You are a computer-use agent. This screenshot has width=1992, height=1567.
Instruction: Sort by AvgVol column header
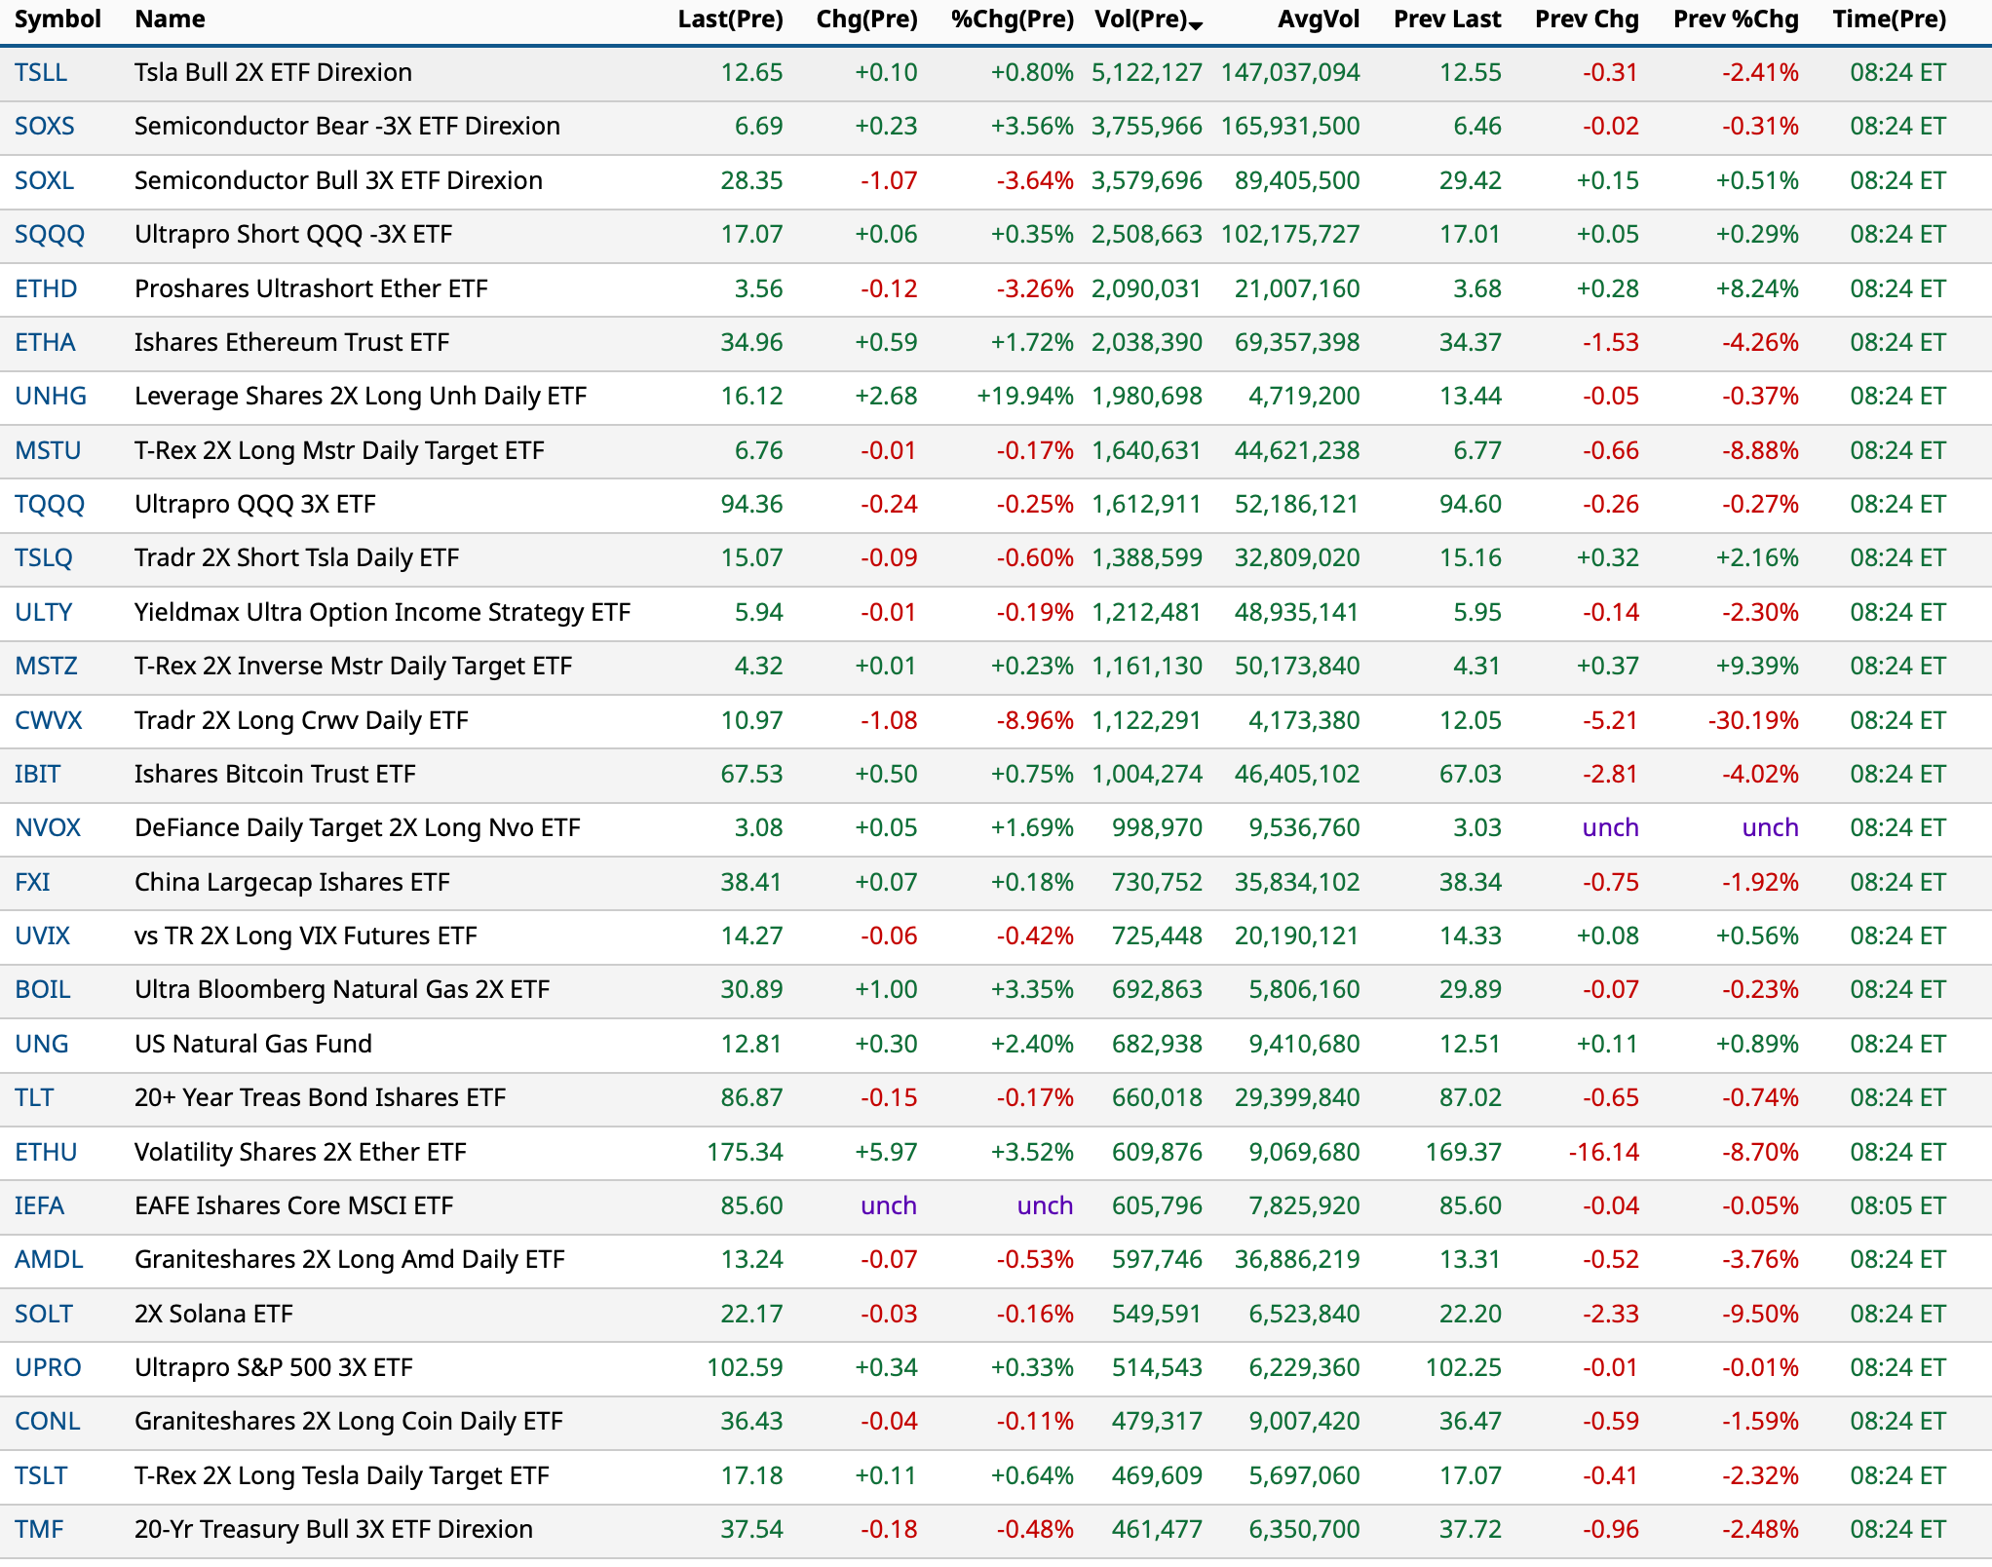point(1318,19)
